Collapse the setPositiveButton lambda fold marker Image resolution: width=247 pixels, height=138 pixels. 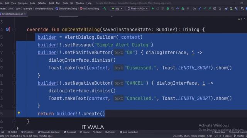(x=14, y=53)
